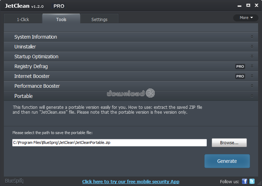
Task: Click the JetClean v1.2.0 title text
Action: pyautogui.click(x=24, y=6)
